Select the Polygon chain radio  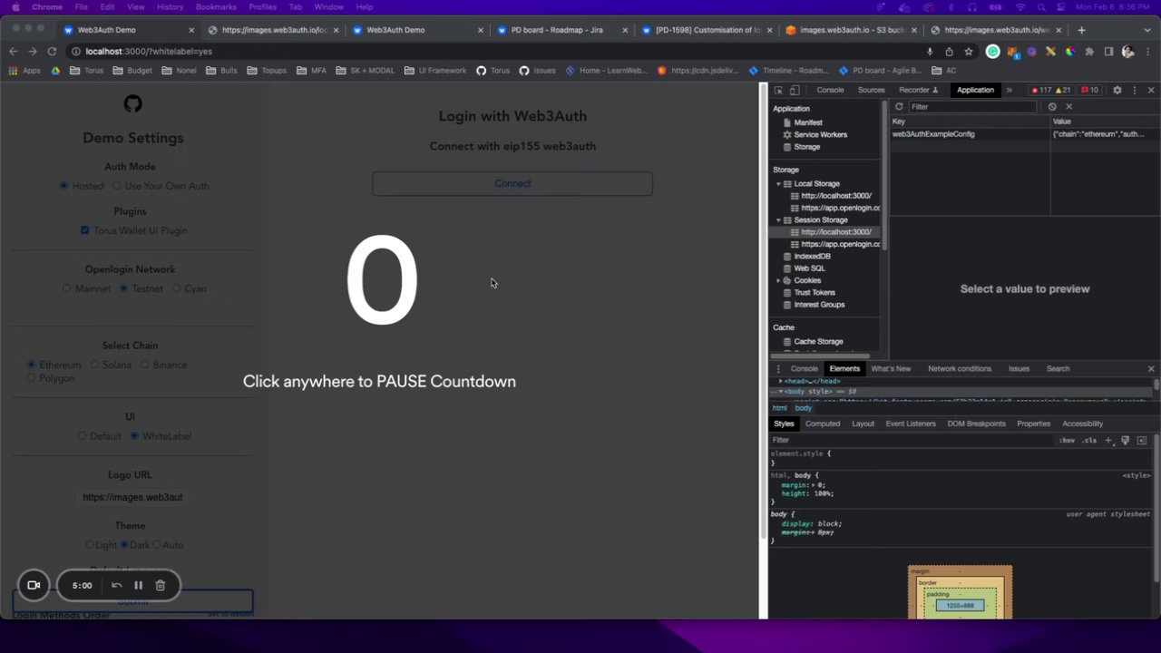click(x=32, y=377)
